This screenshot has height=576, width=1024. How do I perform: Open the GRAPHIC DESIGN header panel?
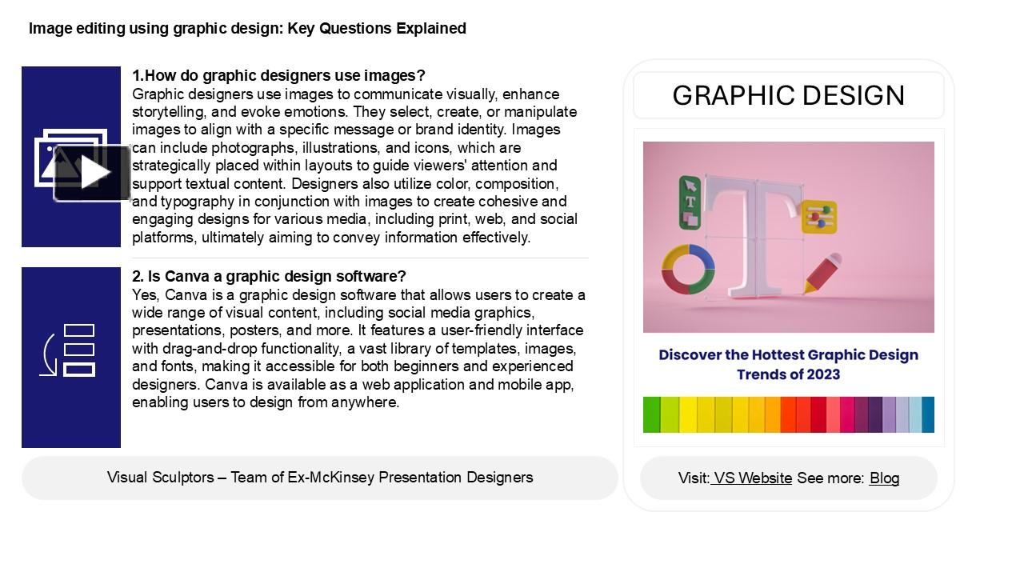[x=789, y=94]
